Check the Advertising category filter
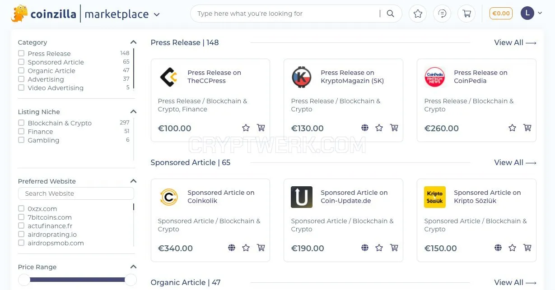This screenshot has height=290, width=555. coord(21,79)
